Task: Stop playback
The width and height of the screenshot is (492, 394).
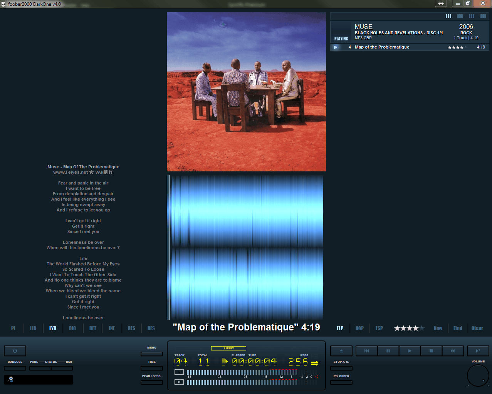Action: (431, 351)
